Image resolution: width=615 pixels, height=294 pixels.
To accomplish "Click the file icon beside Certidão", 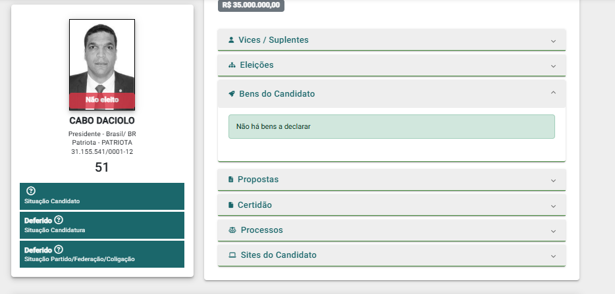I will [x=230, y=205].
